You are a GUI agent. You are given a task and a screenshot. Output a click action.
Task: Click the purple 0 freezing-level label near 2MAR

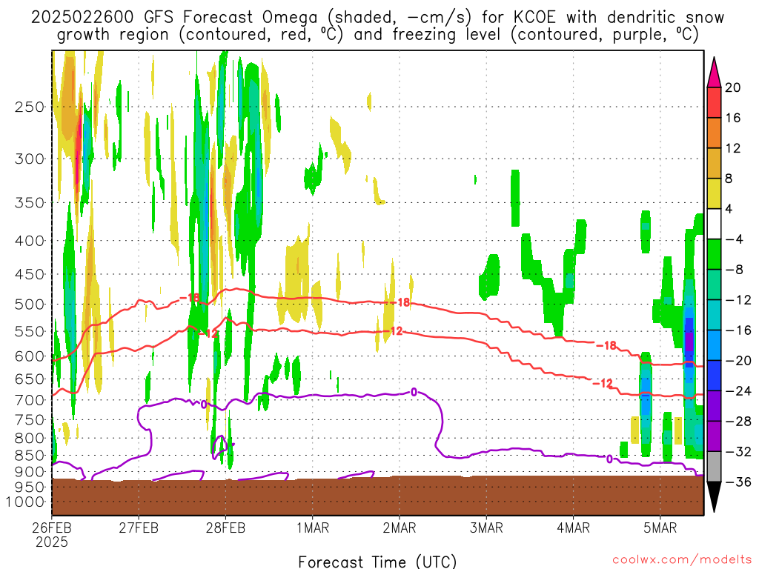point(414,392)
